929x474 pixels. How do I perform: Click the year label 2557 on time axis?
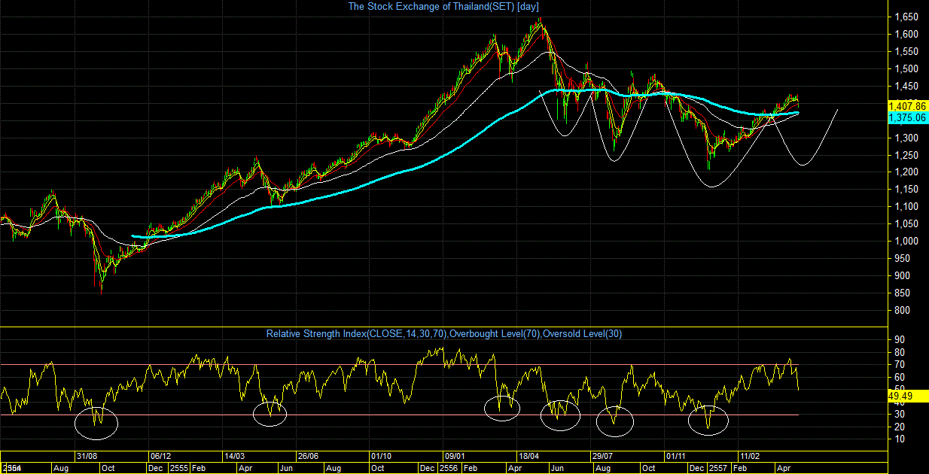717,468
